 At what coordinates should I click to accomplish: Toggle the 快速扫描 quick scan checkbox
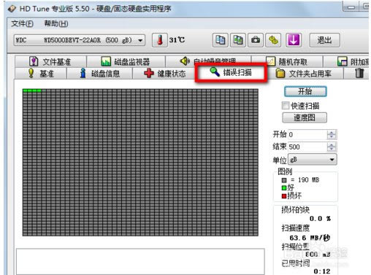pyautogui.click(x=286, y=106)
